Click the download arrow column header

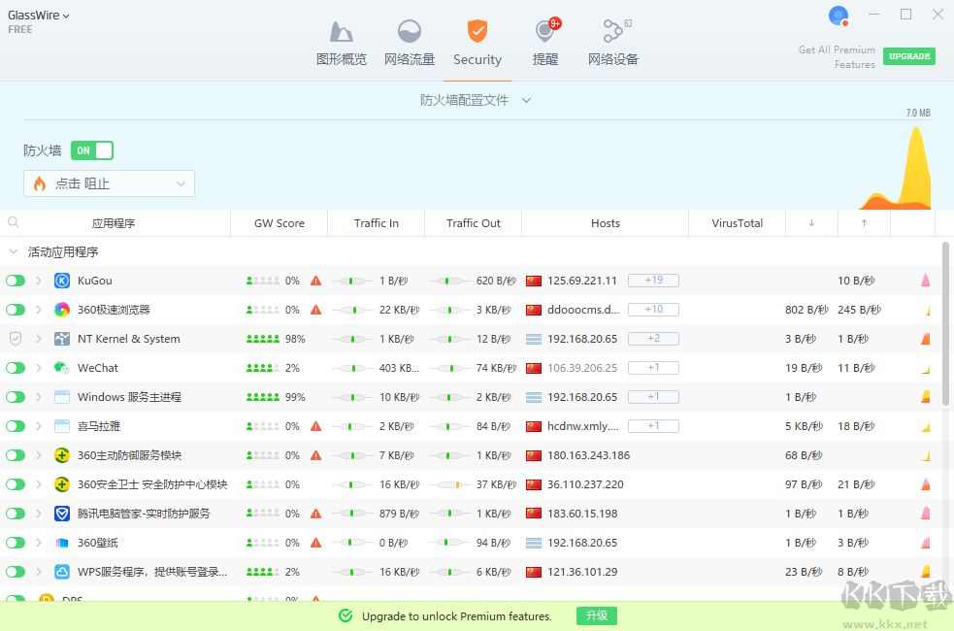[x=811, y=223]
